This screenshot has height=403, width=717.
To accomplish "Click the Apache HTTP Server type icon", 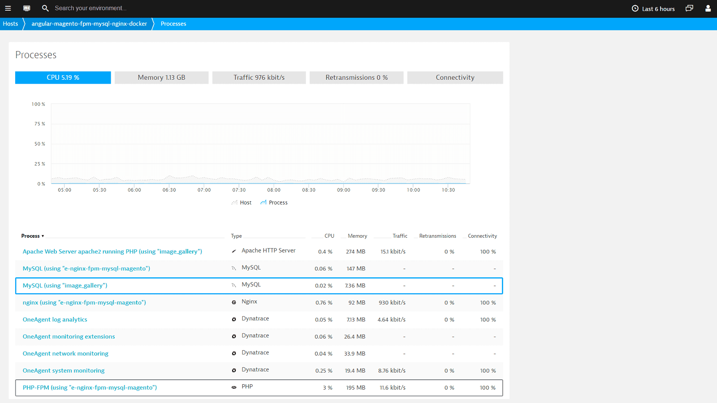I will click(234, 251).
